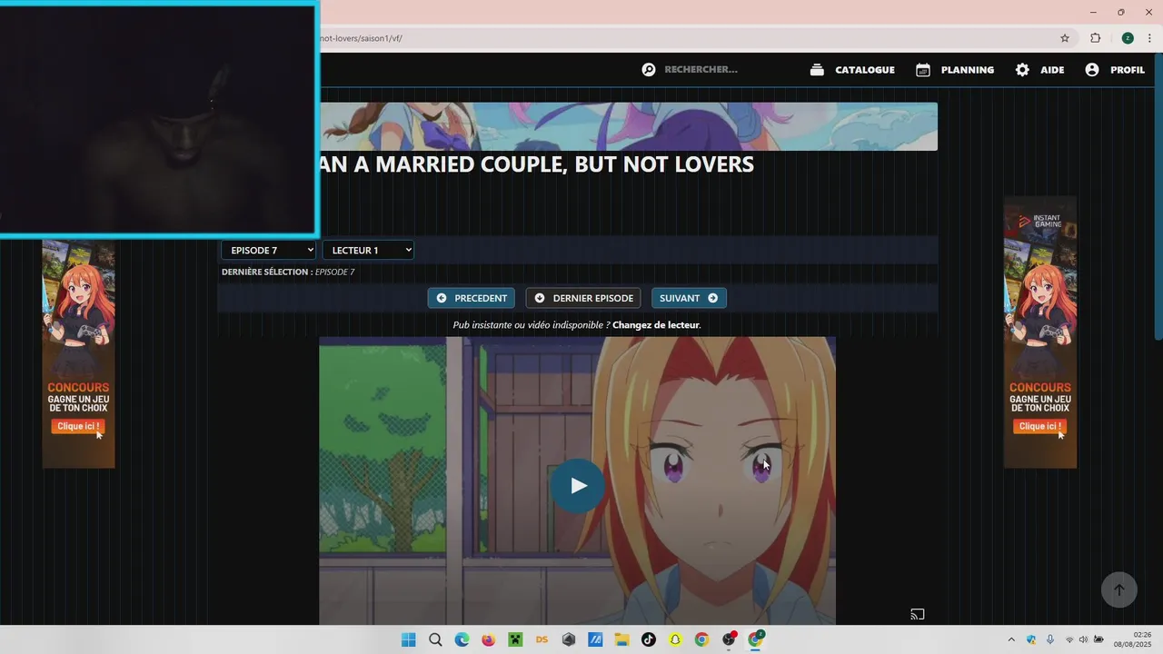Open the first Chrome icon on the taskbar
Screen dimensions: 1163x654
[x=701, y=639]
